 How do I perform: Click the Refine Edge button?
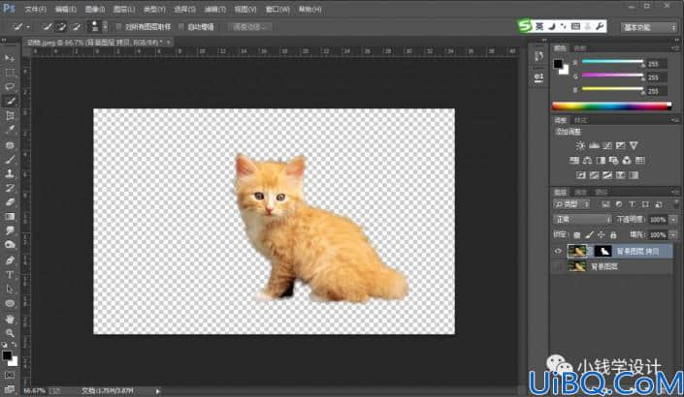[x=250, y=27]
